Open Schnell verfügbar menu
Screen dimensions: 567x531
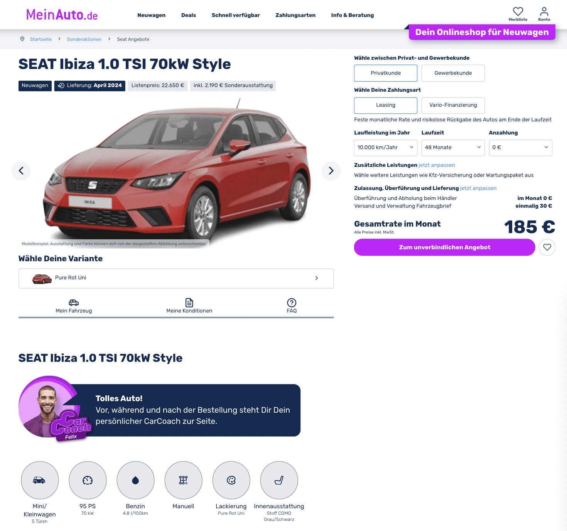(236, 15)
